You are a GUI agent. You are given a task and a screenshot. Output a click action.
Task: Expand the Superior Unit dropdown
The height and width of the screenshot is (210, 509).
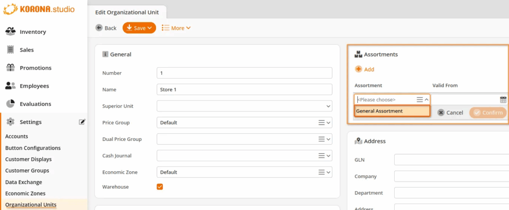(245, 106)
